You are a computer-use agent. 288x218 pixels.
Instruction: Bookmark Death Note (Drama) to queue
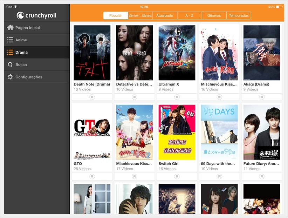(92, 97)
